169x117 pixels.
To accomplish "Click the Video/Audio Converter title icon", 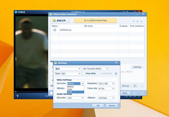I will click(51, 14).
